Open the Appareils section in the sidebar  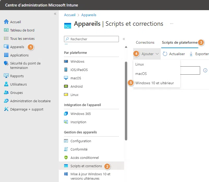click(x=16, y=47)
